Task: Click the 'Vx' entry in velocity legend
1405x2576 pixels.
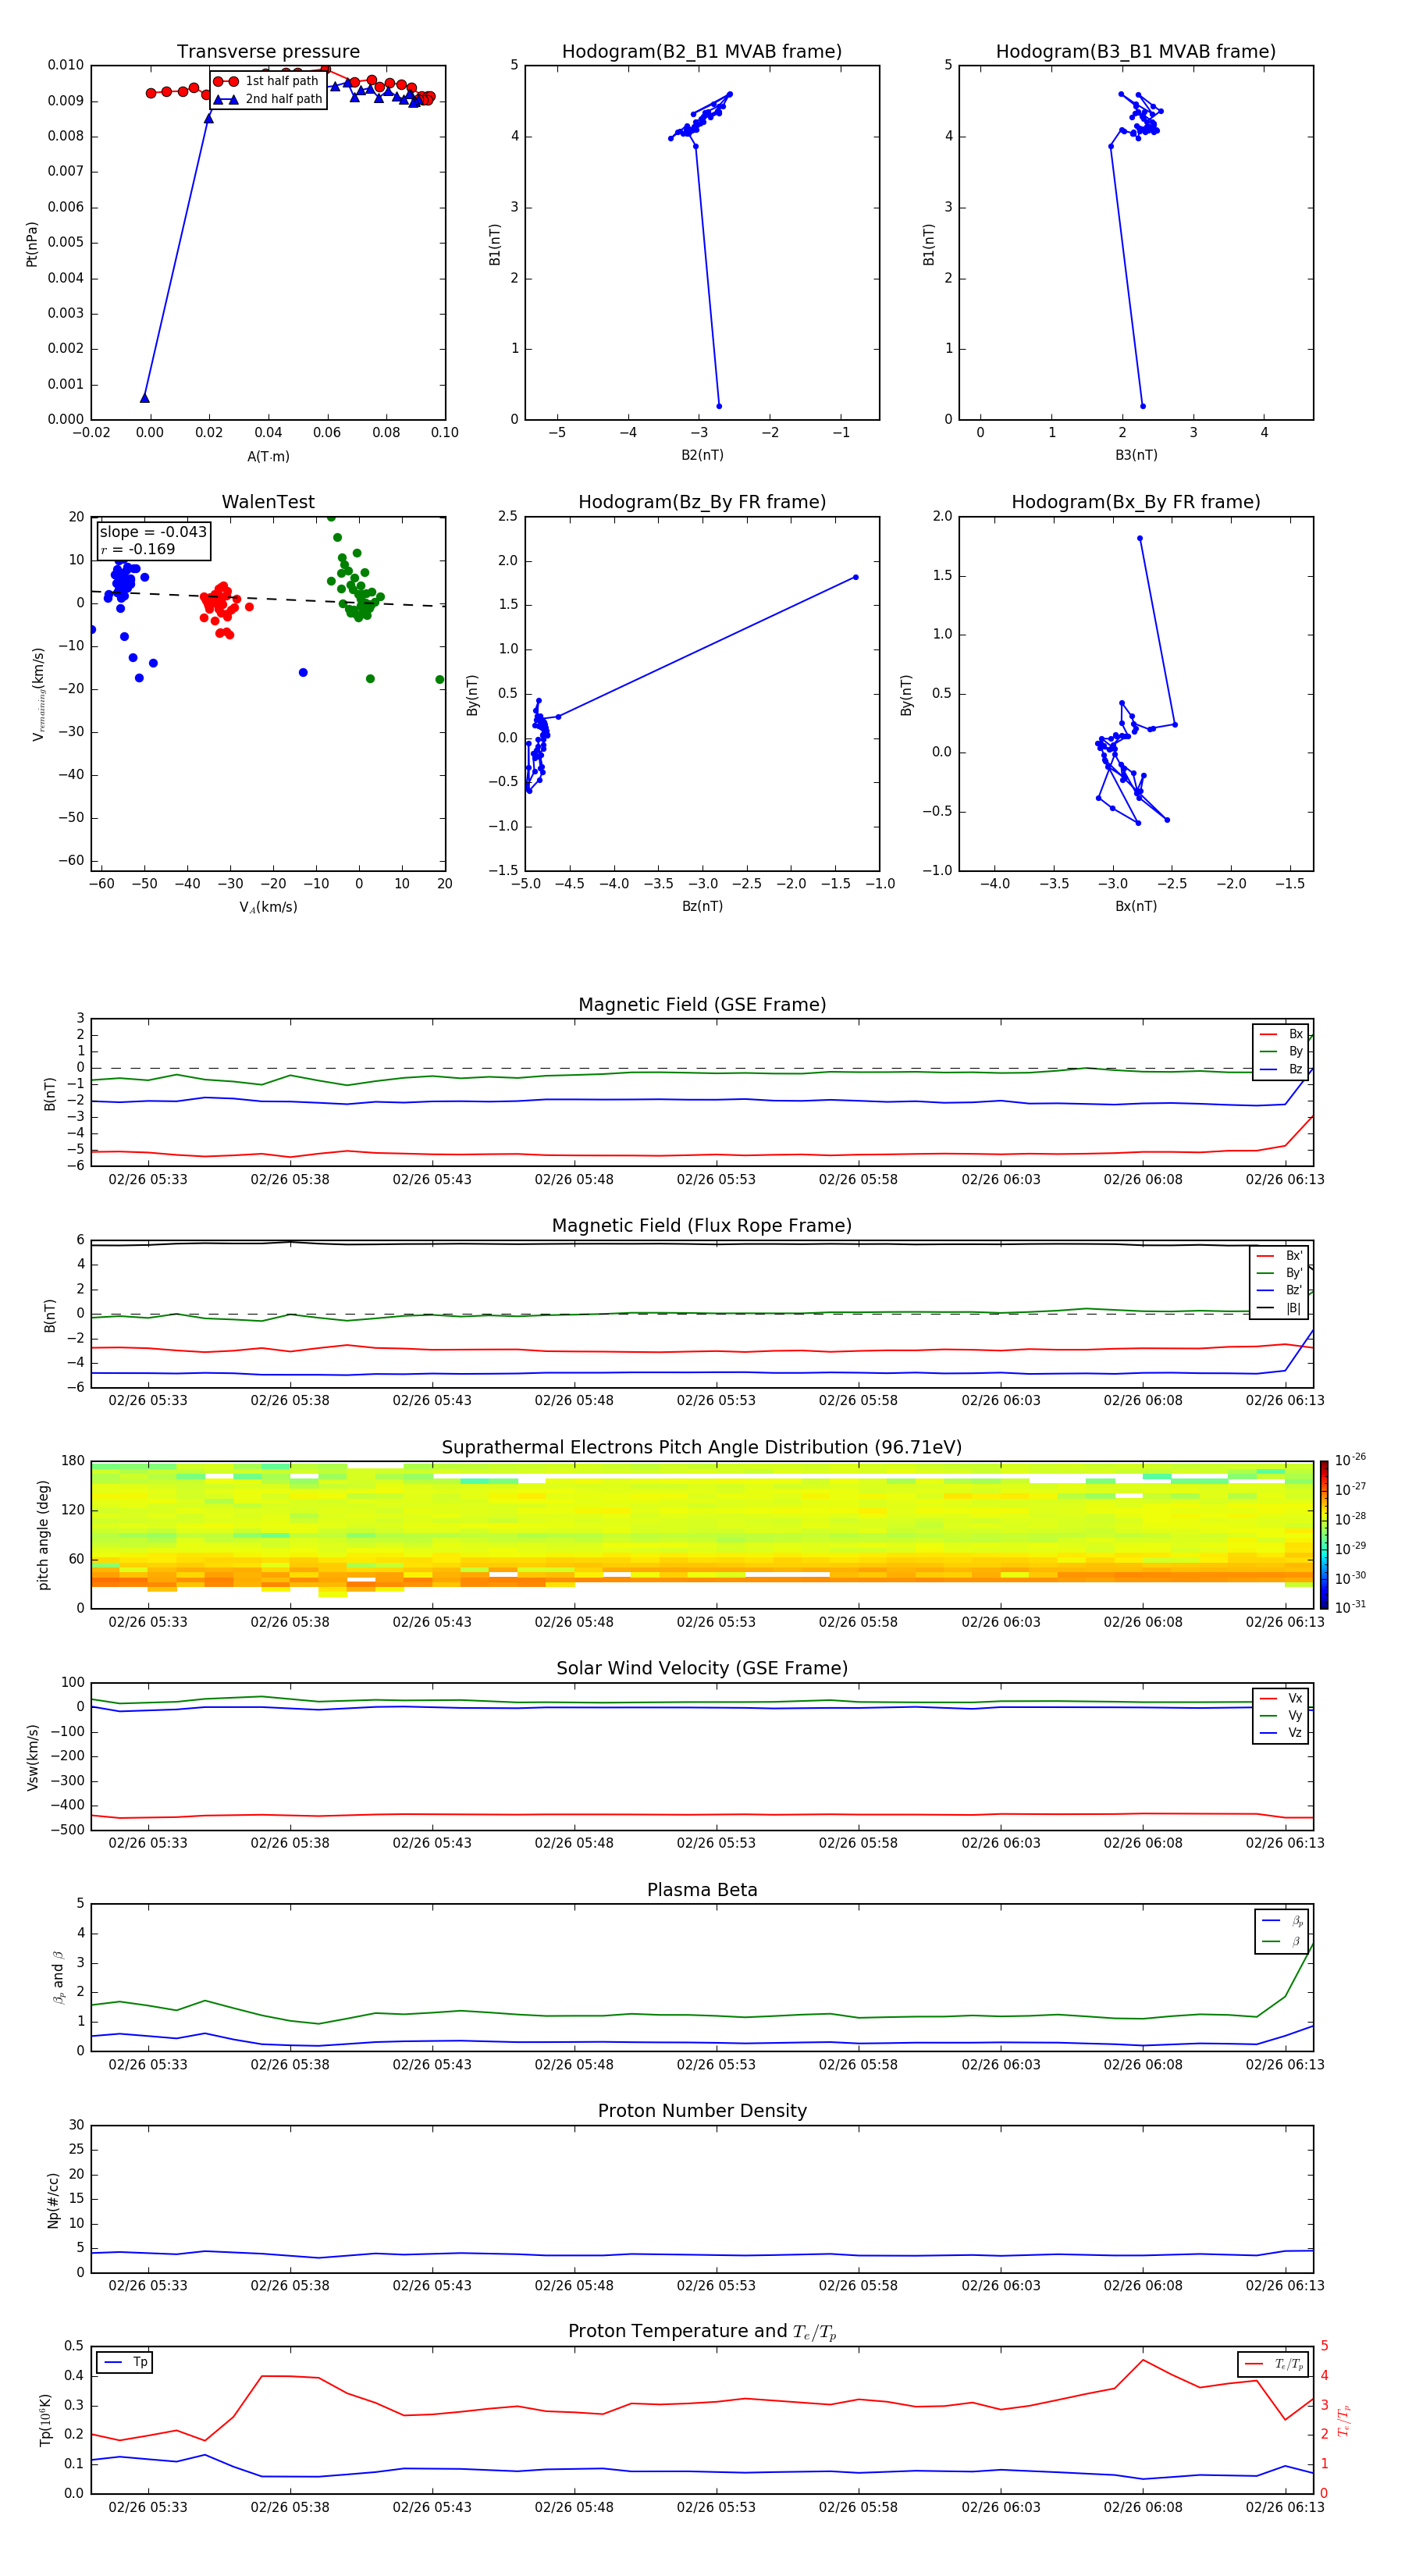Action: (1282, 1698)
